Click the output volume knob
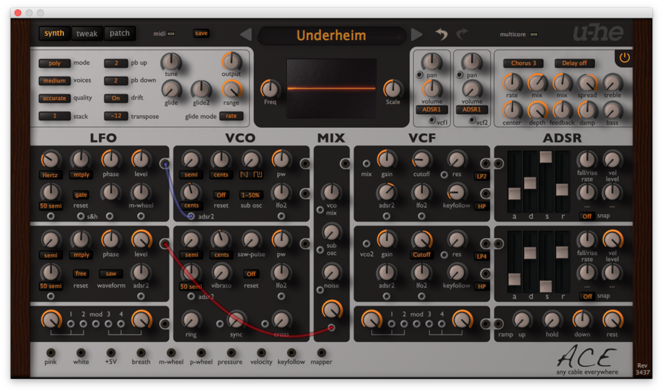Image resolution: width=663 pixels, height=392 pixels. point(232,62)
